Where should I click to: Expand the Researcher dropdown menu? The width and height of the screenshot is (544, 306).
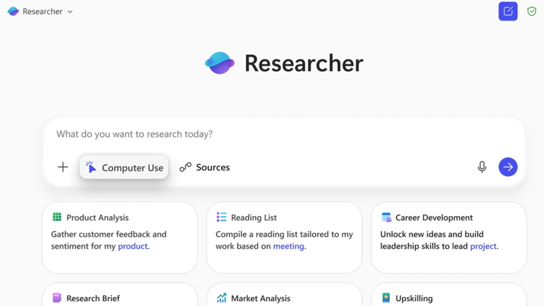pos(70,11)
